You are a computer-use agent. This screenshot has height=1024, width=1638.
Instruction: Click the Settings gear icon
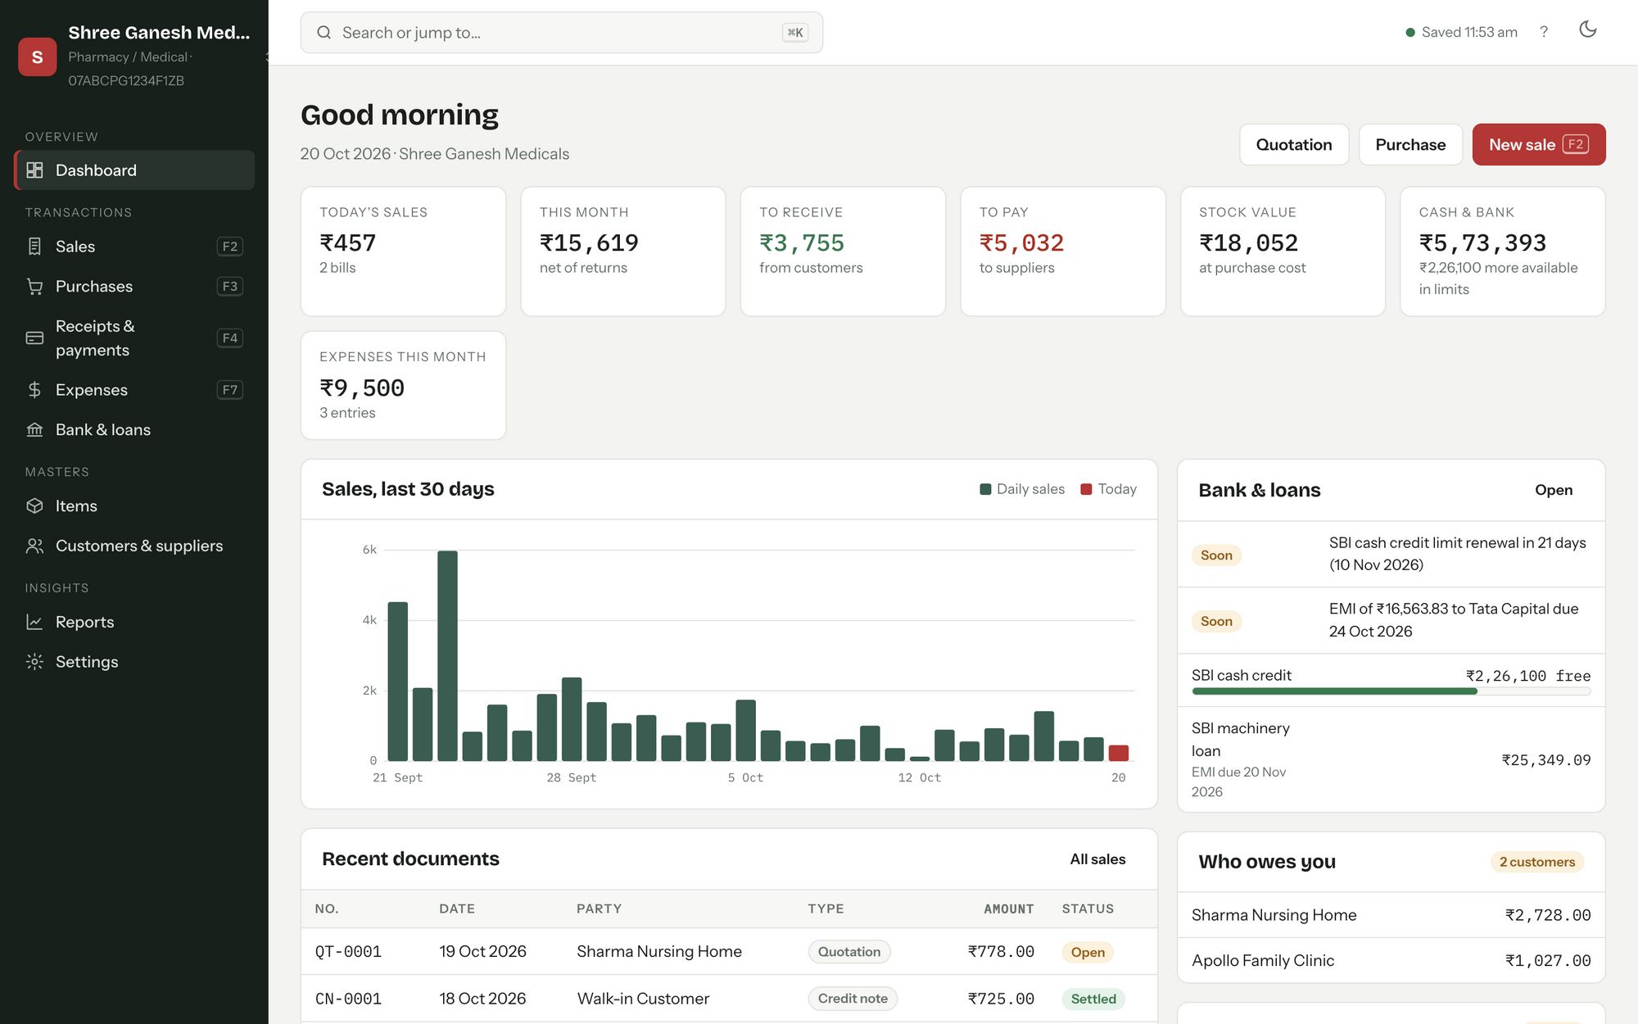pos(34,662)
